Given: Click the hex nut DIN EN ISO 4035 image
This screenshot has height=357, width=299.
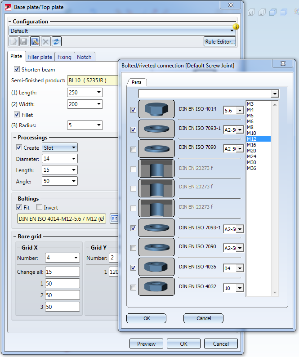Looking at the screenshot, I should pos(156,268).
